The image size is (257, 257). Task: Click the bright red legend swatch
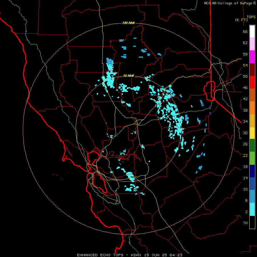pyautogui.click(x=252, y=82)
